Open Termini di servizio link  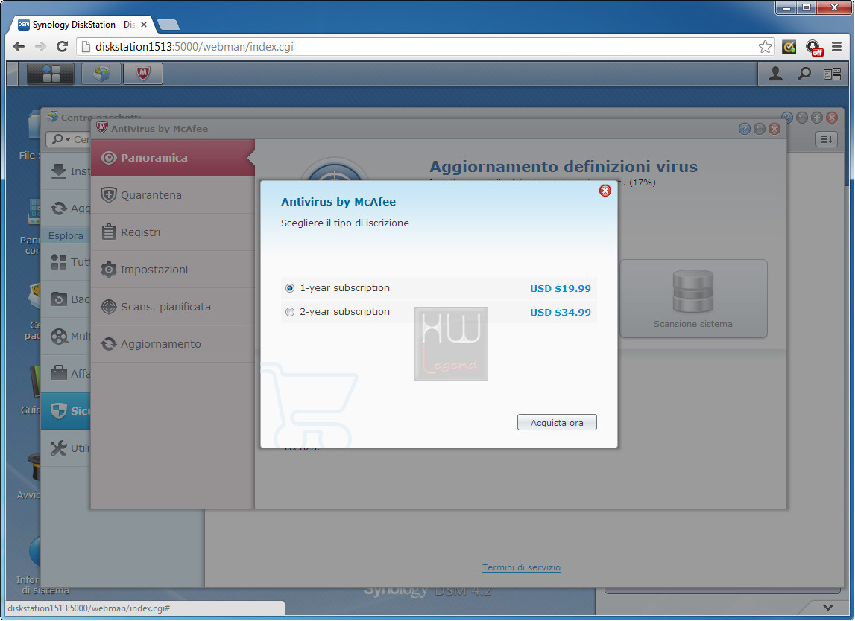click(521, 567)
